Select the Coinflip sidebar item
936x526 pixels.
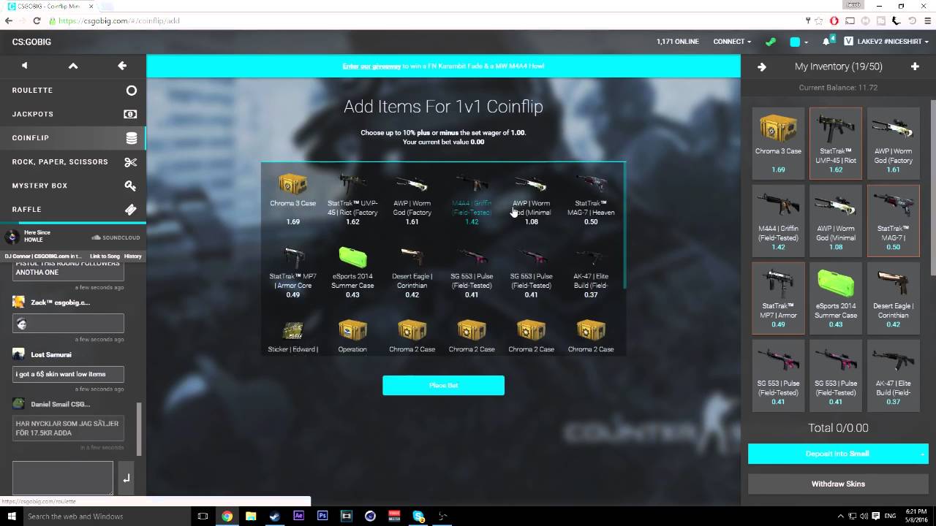click(73, 138)
